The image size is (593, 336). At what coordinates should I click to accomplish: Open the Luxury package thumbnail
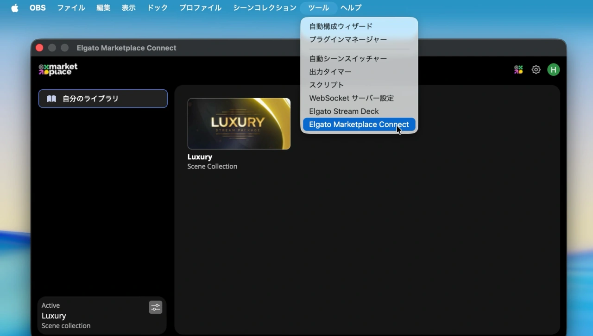(x=239, y=124)
